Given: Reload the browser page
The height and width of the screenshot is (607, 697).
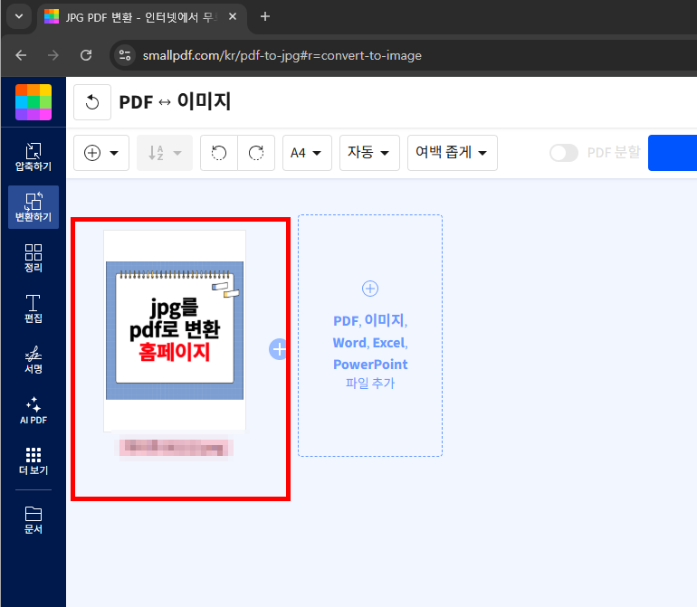Looking at the screenshot, I should [x=86, y=55].
